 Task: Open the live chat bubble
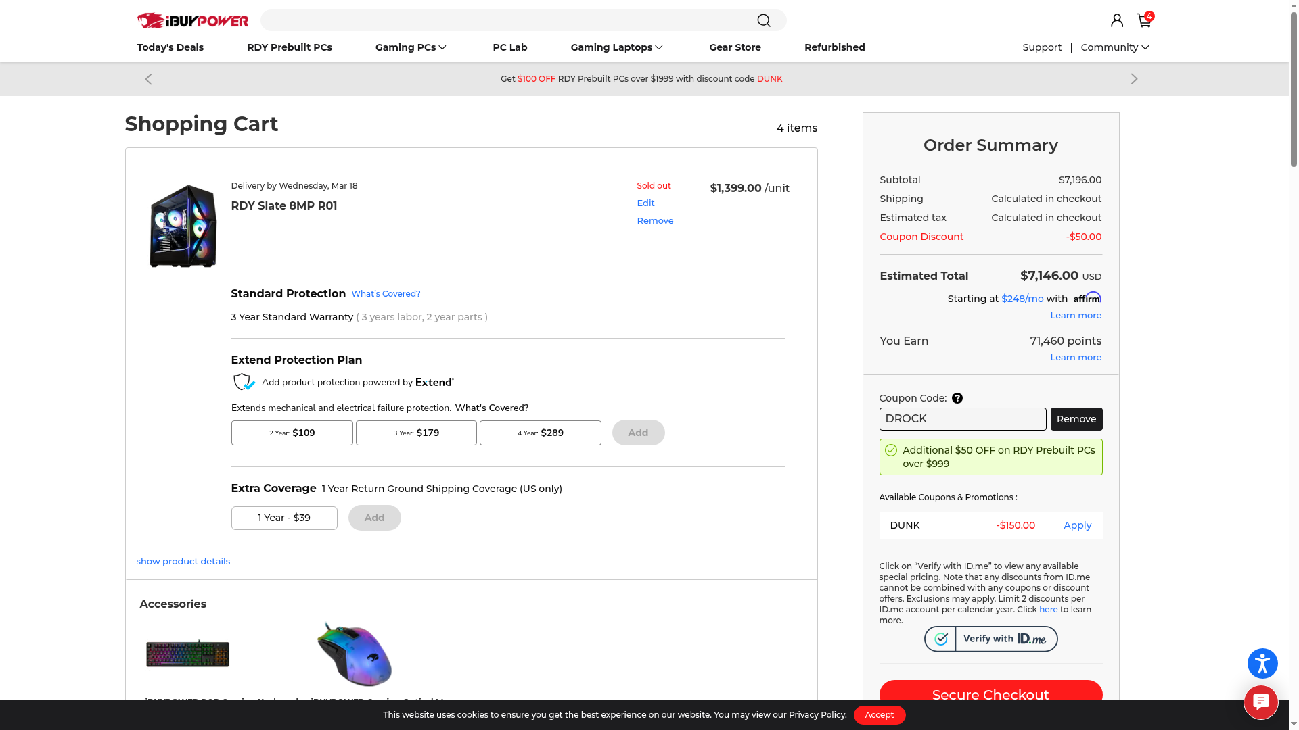pyautogui.click(x=1260, y=702)
